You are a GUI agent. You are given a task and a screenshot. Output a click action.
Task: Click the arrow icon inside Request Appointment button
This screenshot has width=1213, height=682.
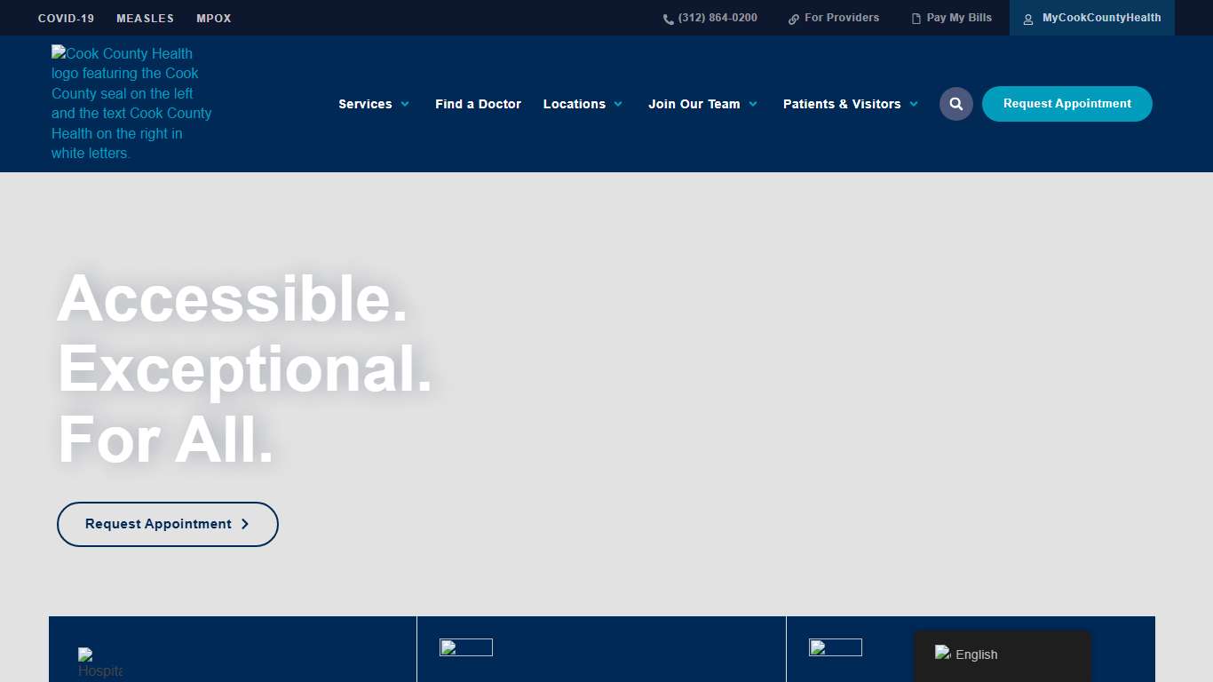click(x=246, y=524)
